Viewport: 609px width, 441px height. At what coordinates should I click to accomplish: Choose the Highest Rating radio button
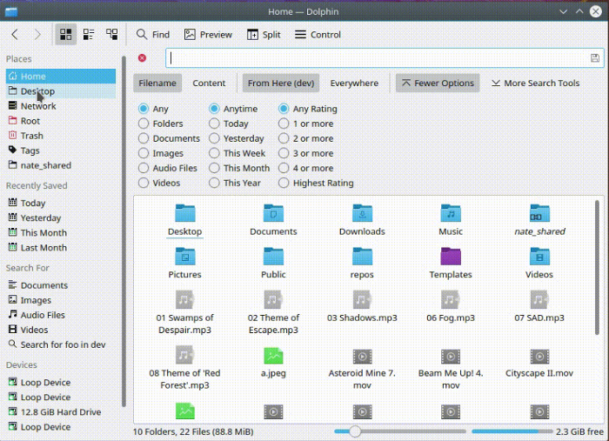pyautogui.click(x=284, y=184)
